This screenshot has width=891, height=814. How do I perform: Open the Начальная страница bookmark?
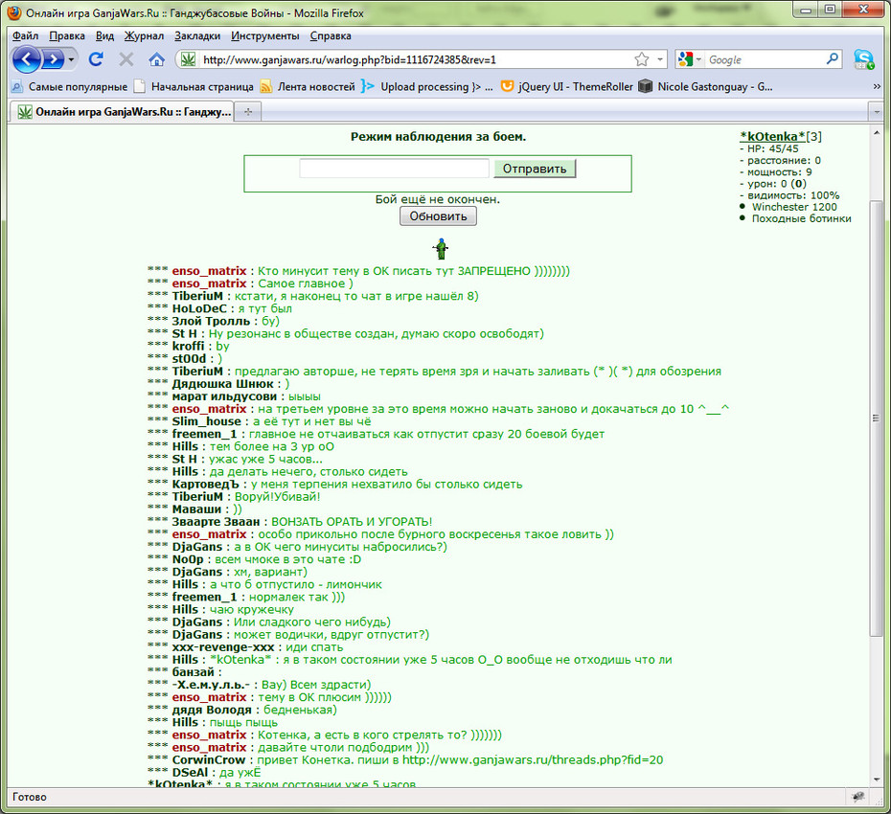[194, 86]
